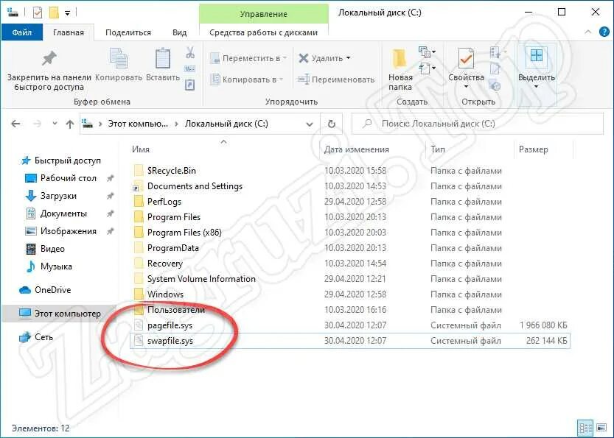Click the Управление contextual tab header

point(264,14)
